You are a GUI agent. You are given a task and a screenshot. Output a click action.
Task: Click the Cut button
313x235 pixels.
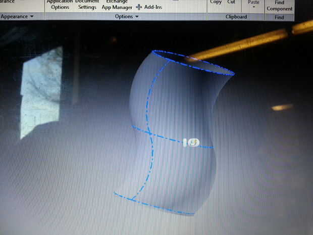click(231, 2)
